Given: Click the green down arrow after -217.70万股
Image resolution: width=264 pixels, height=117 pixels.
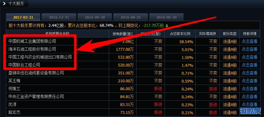Looking at the screenshot, I should 167,26.
